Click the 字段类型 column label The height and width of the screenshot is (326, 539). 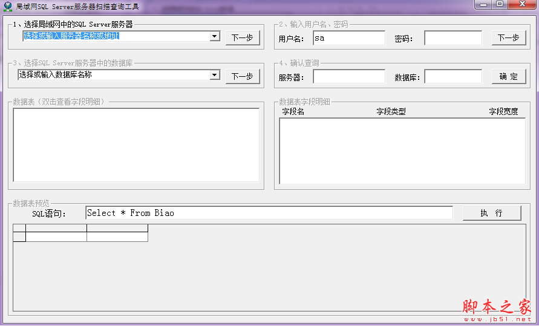click(x=391, y=111)
